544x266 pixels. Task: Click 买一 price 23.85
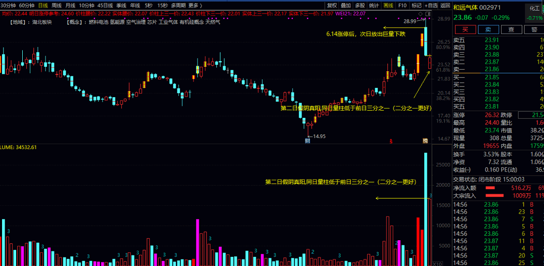pyautogui.click(x=491, y=77)
